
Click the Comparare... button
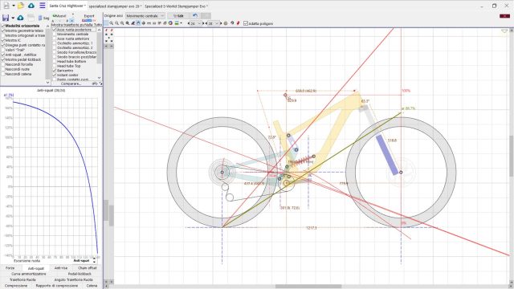(x=71, y=83)
